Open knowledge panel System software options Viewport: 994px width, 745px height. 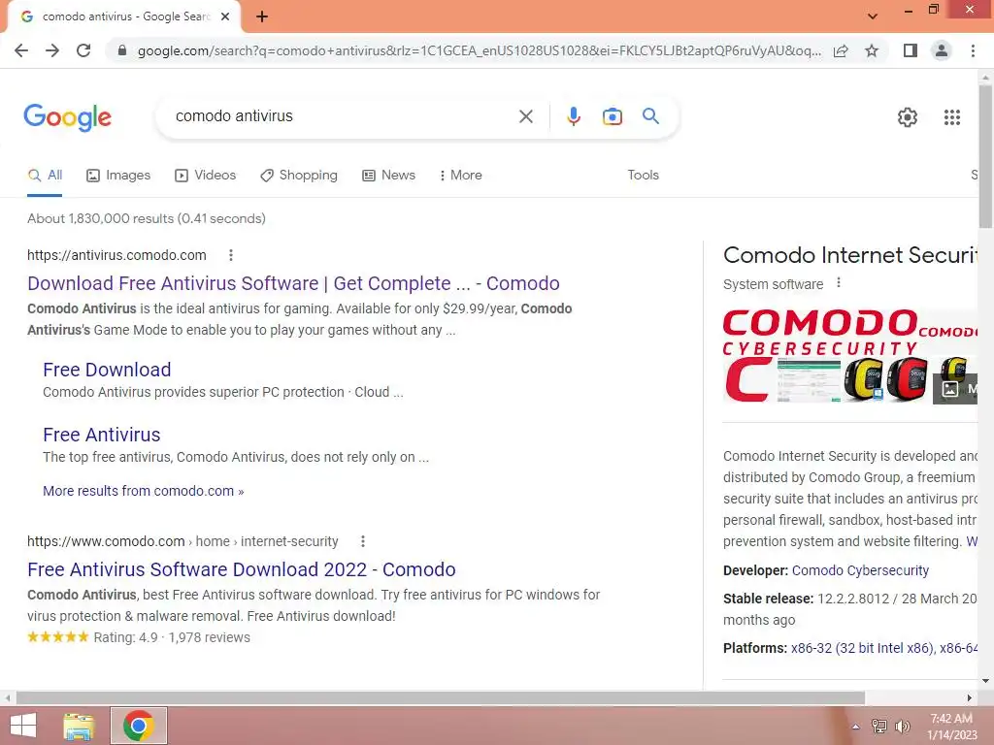point(839,283)
